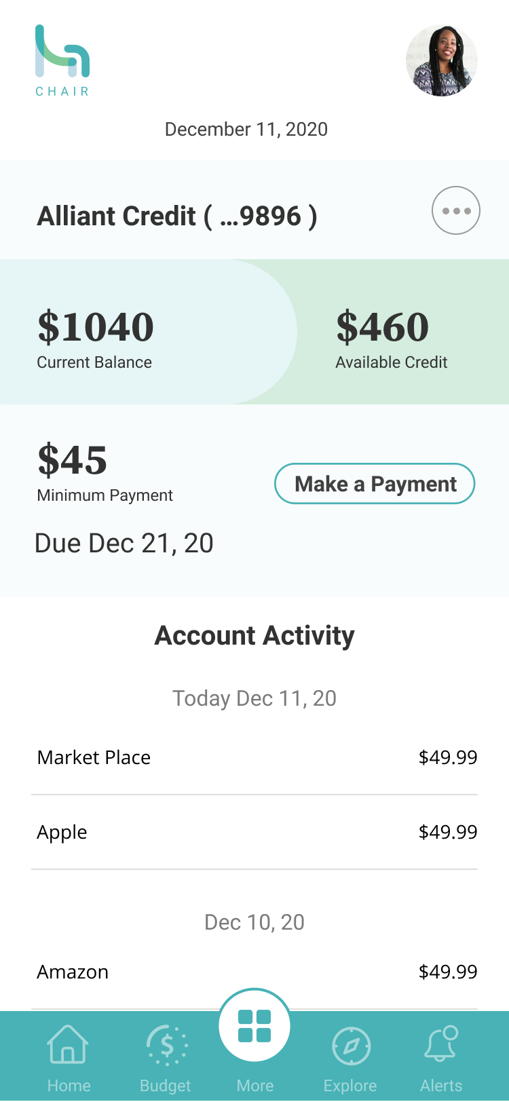The height and width of the screenshot is (1102, 509).
Task: Open the Explore compass icon
Action: pos(351,1046)
